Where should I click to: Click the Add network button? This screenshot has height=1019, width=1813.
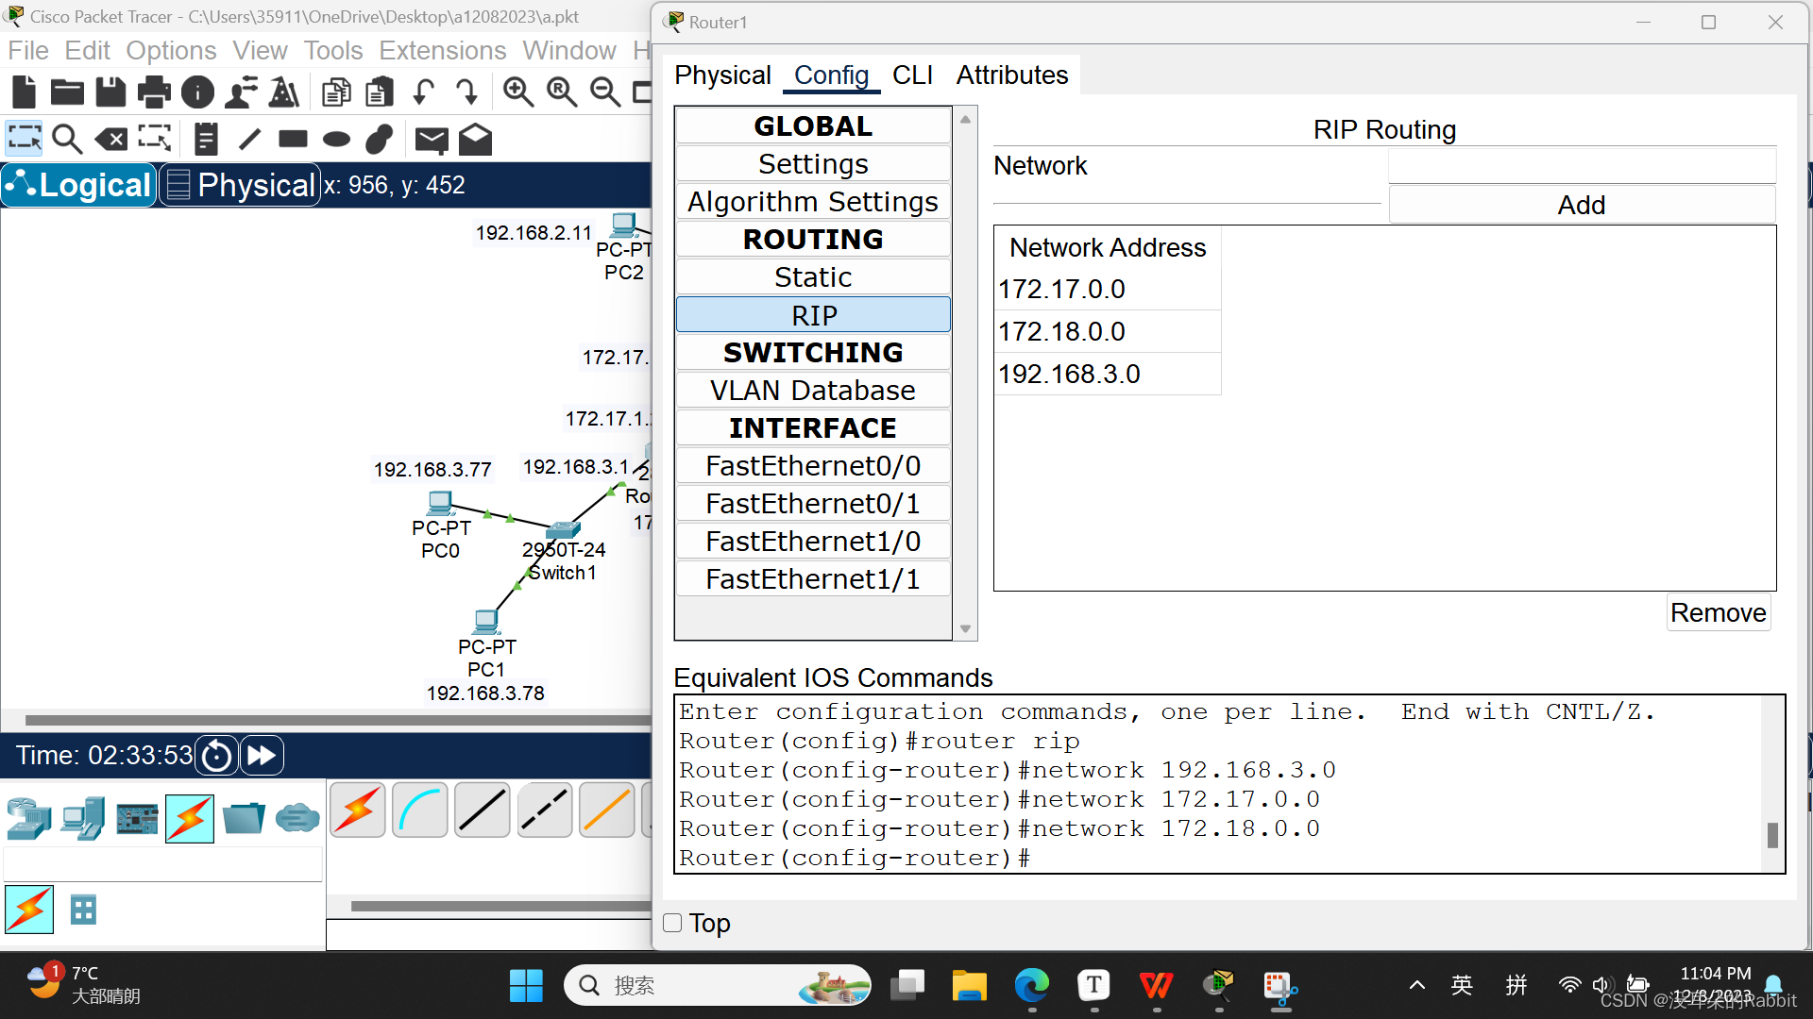(1582, 204)
